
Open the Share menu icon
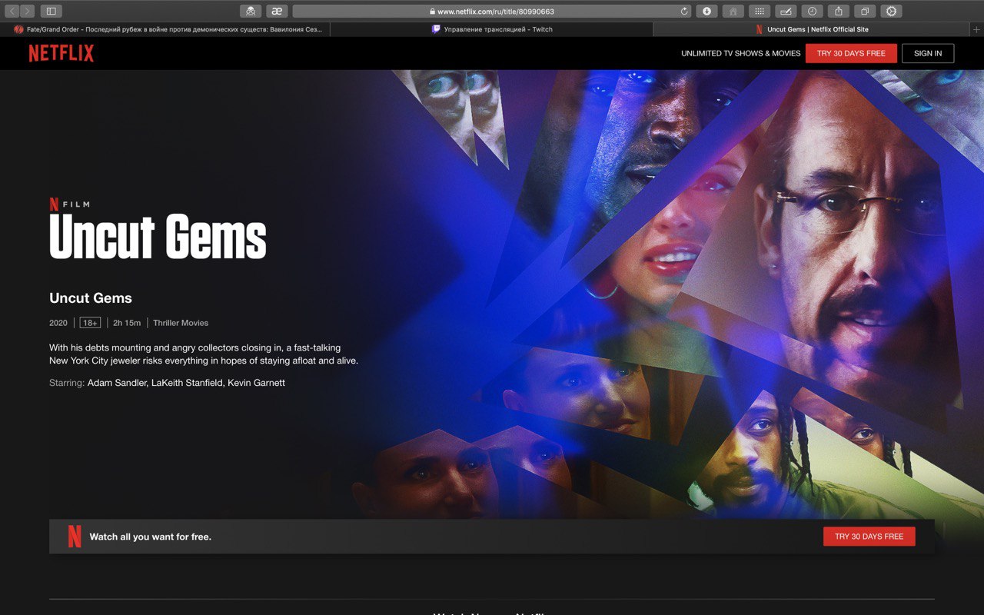point(839,11)
